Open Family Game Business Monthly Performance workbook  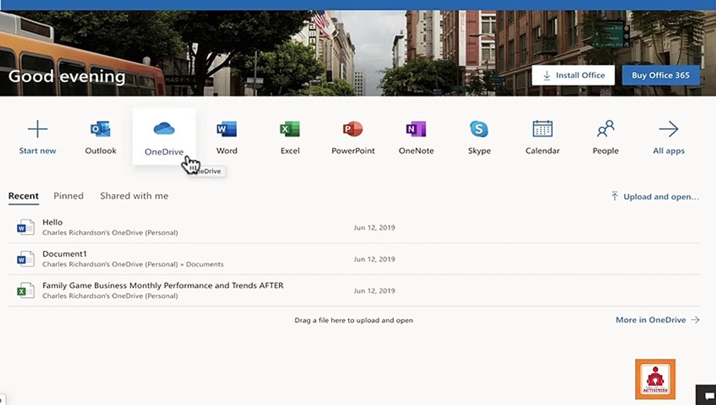tap(163, 285)
